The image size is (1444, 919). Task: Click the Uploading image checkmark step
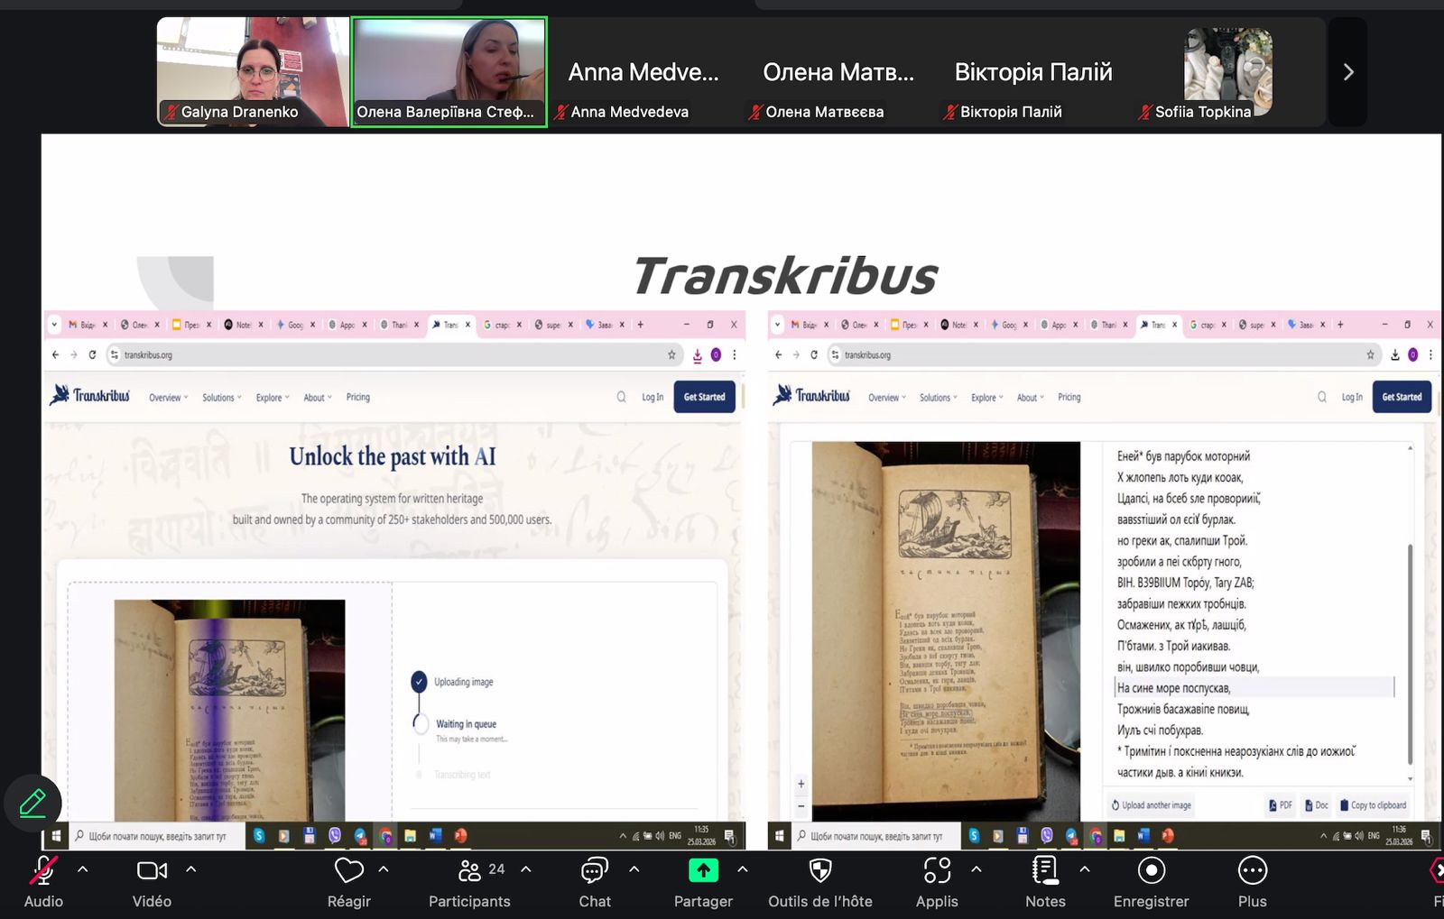pyautogui.click(x=419, y=682)
